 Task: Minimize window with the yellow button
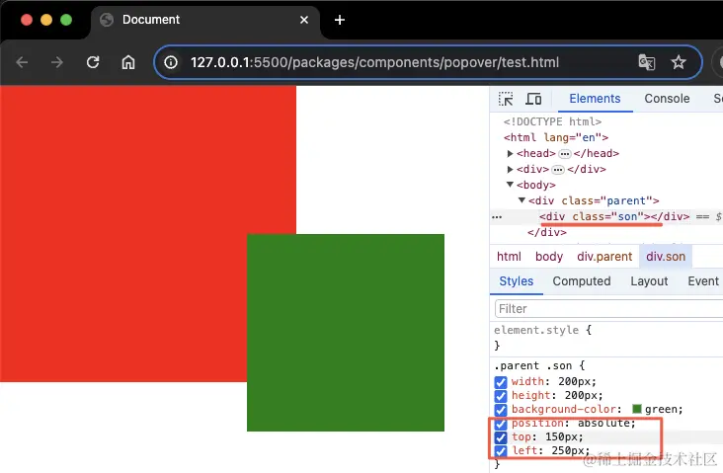point(46,20)
